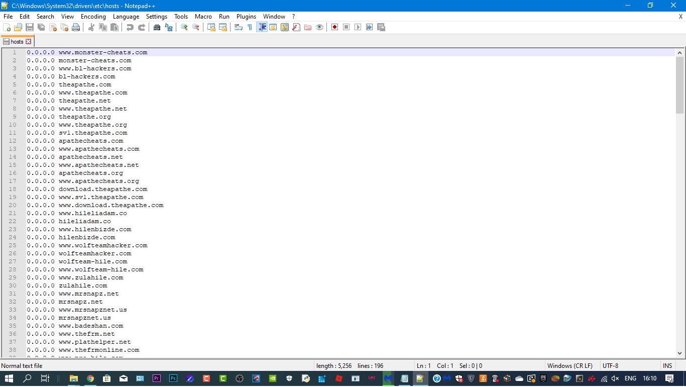Click the vertical scrollbar thumb

click(x=680, y=84)
